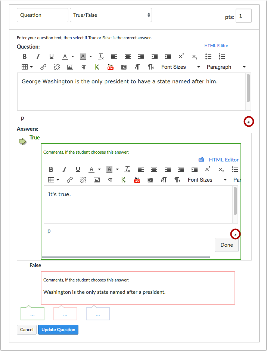Switch True comment to HTML Editor
This screenshot has height=351, width=267.
coord(224,160)
